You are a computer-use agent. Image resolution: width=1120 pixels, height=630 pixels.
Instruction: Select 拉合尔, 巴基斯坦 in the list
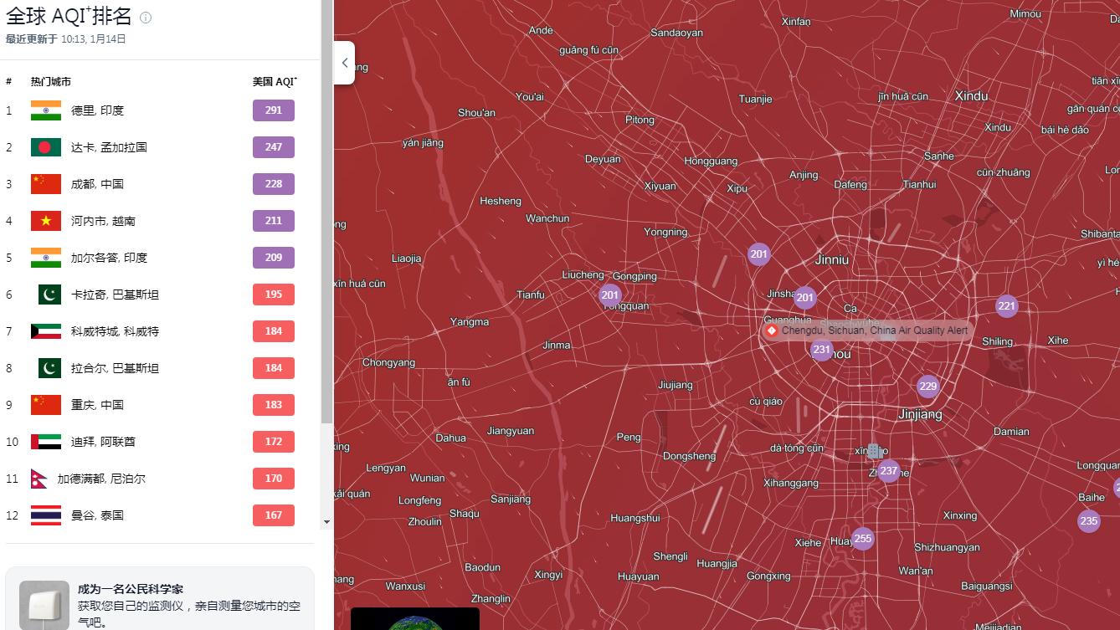[115, 368]
